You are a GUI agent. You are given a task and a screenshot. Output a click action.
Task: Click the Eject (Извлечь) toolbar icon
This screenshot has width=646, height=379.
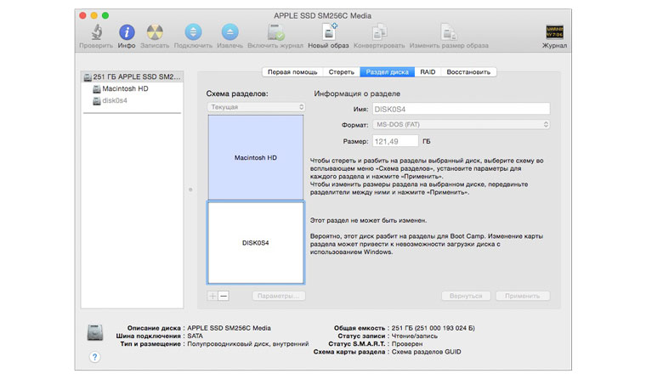[229, 32]
